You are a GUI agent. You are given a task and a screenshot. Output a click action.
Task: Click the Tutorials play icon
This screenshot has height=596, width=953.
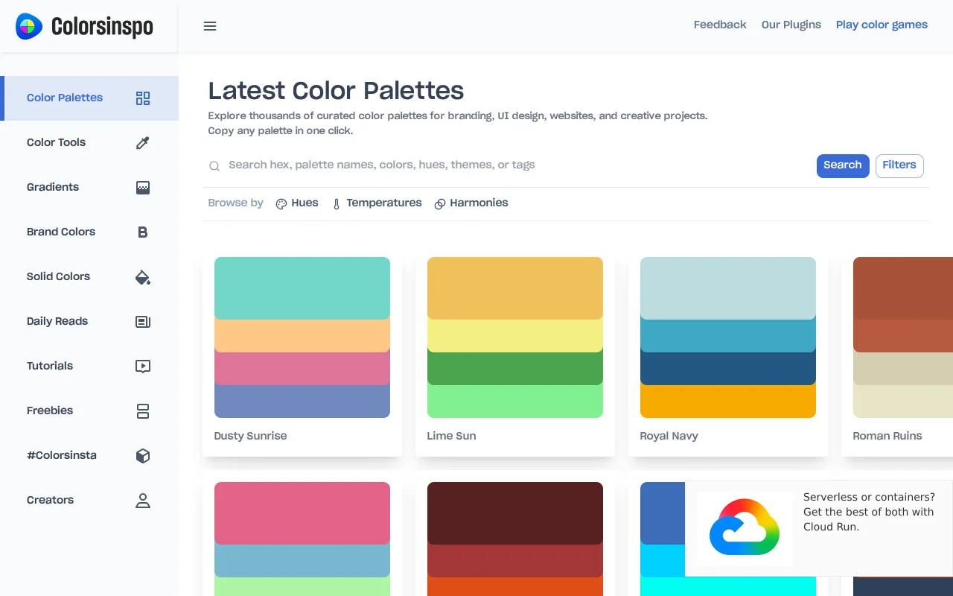(143, 367)
